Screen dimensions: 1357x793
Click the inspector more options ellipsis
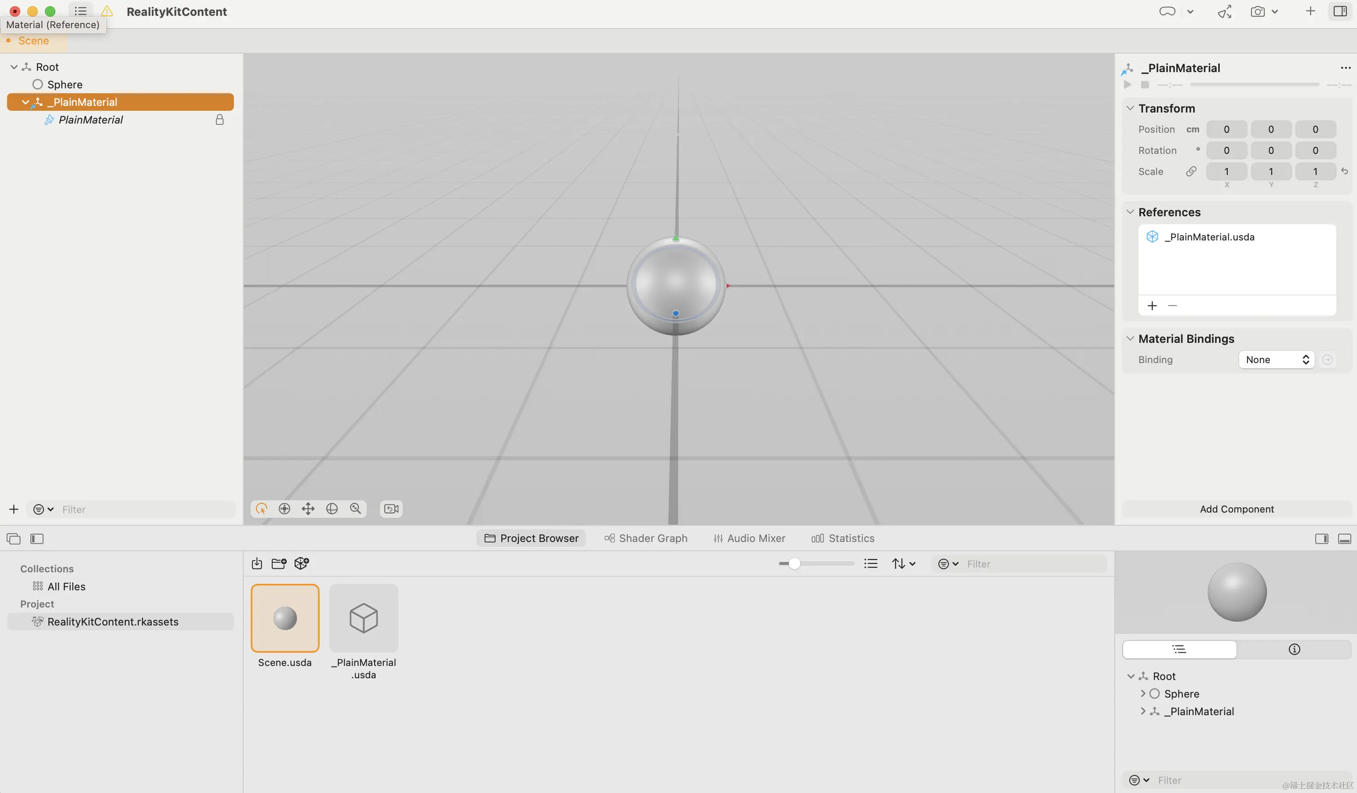(x=1345, y=68)
